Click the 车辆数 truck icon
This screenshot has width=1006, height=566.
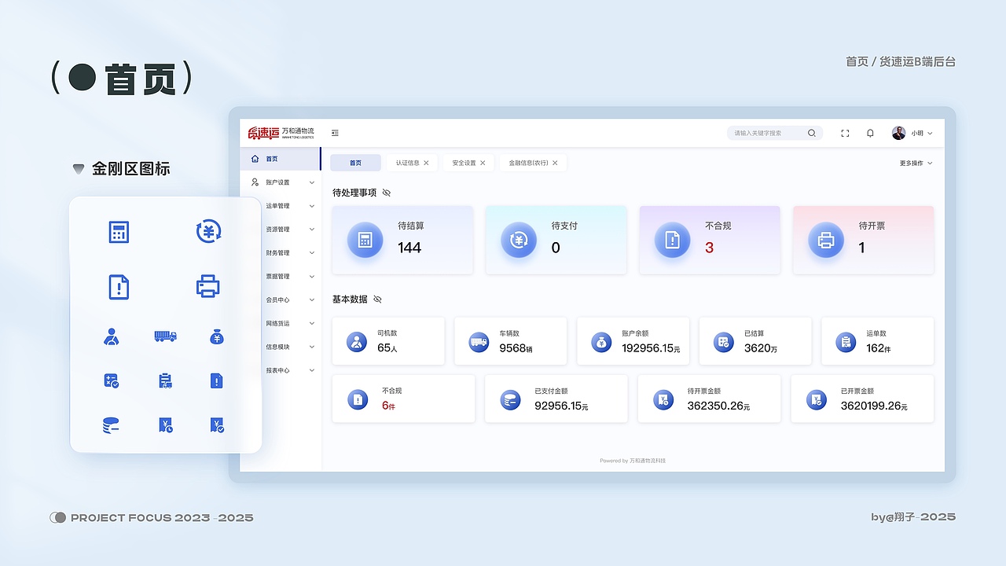click(x=479, y=340)
